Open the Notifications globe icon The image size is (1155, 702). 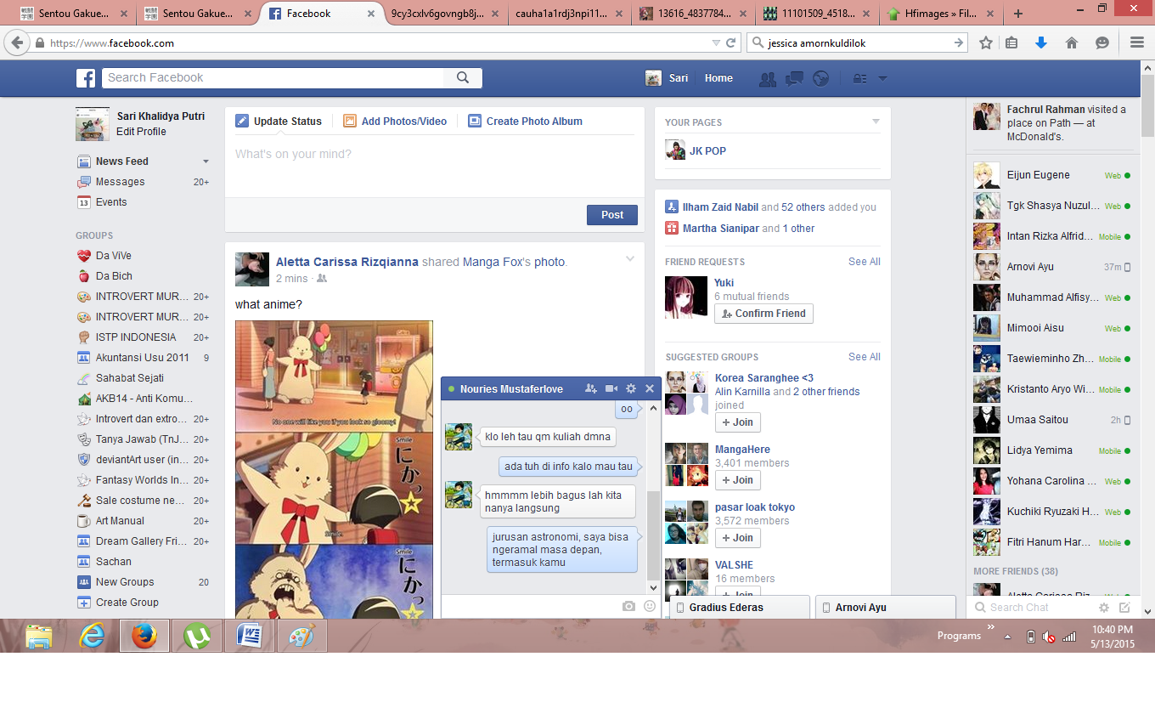[x=820, y=78]
